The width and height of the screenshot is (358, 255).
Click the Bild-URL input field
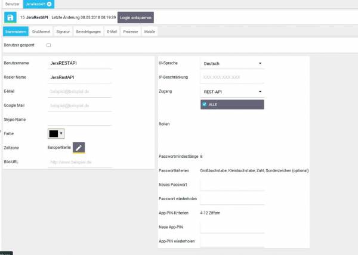pyautogui.click(x=80, y=162)
